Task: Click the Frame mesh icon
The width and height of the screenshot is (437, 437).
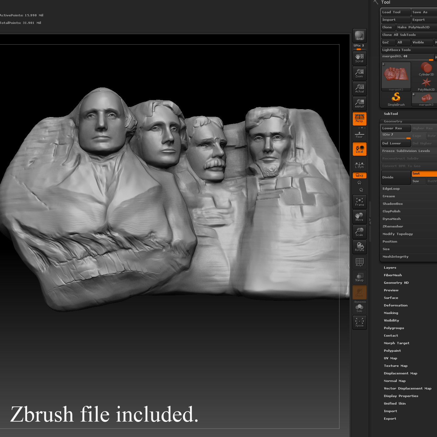Action: [x=359, y=202]
